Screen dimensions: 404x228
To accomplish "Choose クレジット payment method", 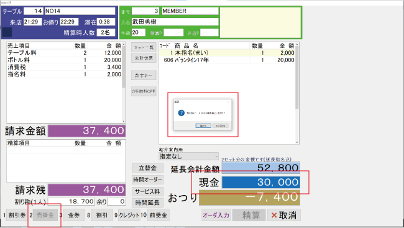I will pos(129,215).
